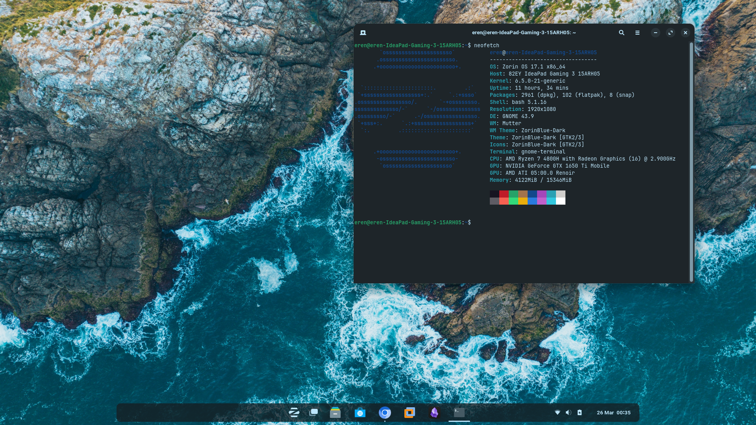Check the battery status tray icon
756x425 pixels.
580,412
